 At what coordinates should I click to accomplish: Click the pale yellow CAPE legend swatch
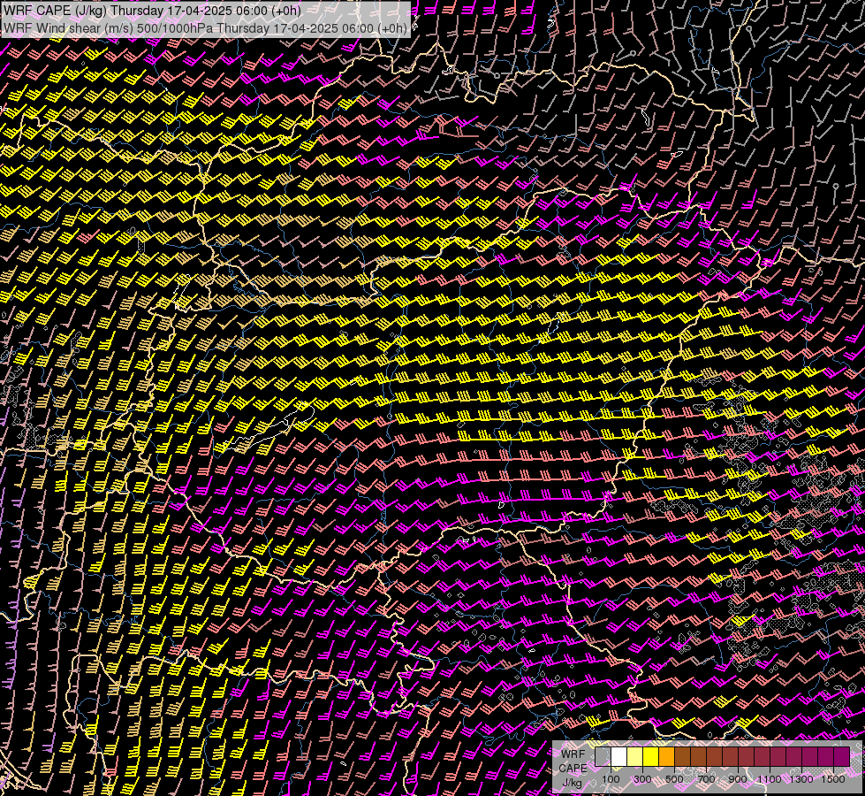pyautogui.click(x=635, y=757)
